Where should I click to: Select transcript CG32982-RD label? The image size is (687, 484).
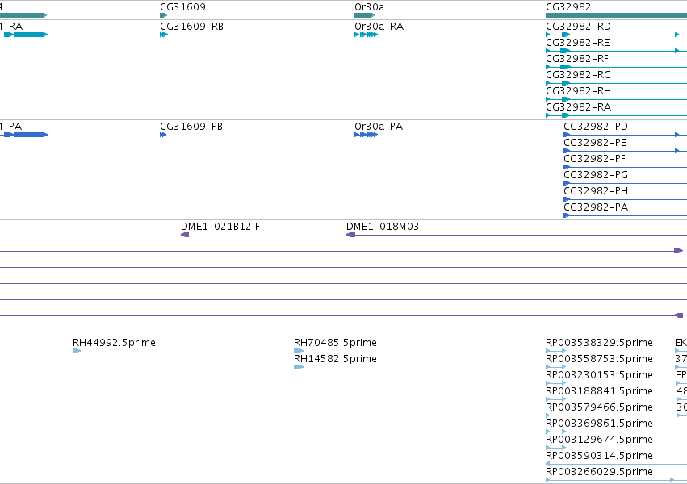(578, 27)
